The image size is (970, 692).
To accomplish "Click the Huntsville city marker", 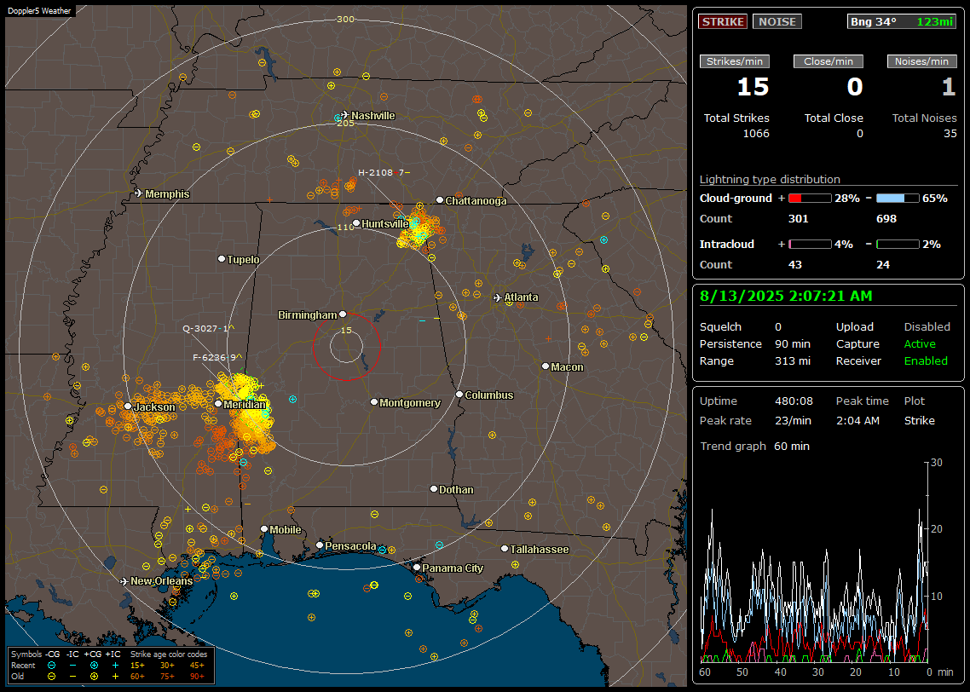I will [356, 223].
